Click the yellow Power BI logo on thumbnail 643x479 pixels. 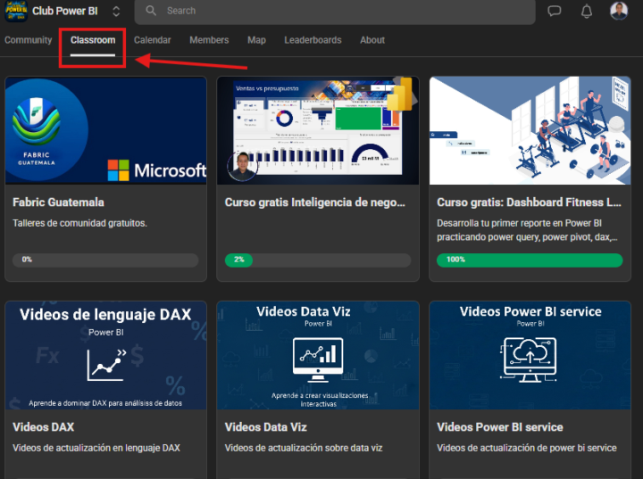400,94
